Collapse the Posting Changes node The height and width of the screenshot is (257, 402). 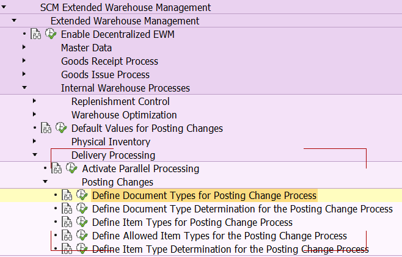[45, 182]
